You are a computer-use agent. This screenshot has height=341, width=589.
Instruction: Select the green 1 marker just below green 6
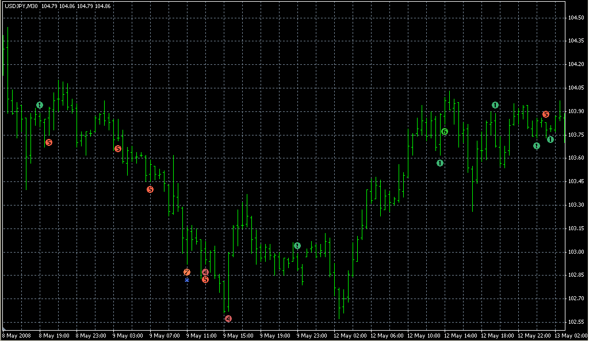440,163
